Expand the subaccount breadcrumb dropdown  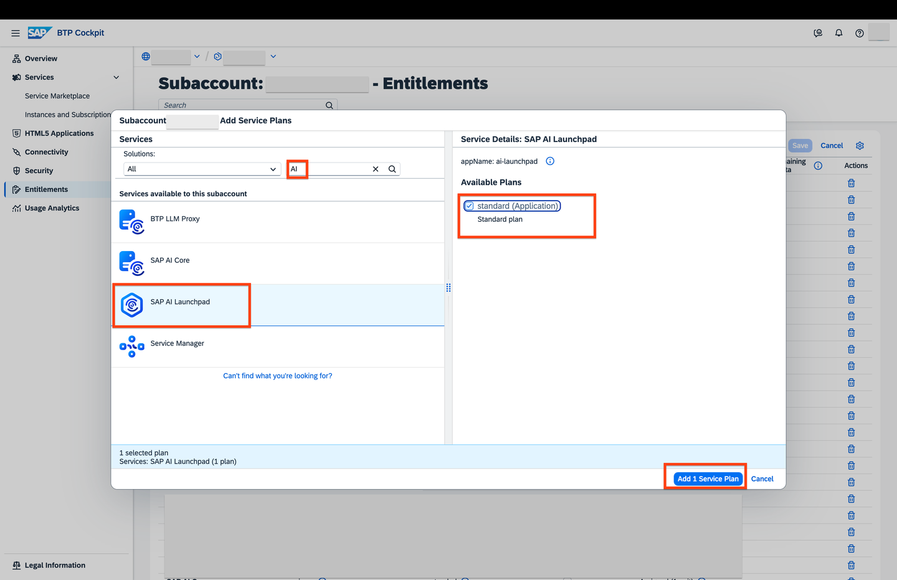point(273,56)
